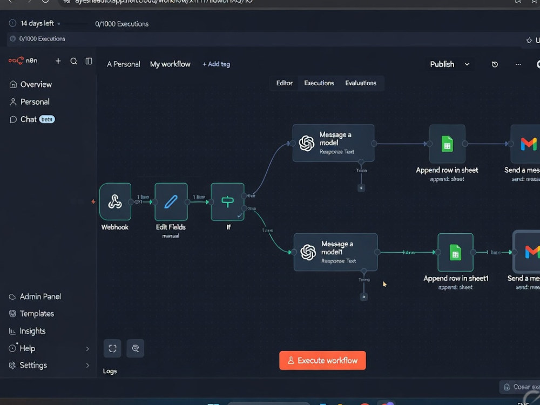Image resolution: width=540 pixels, height=405 pixels.
Task: Select the Append row in sheet node
Action: coord(447,144)
